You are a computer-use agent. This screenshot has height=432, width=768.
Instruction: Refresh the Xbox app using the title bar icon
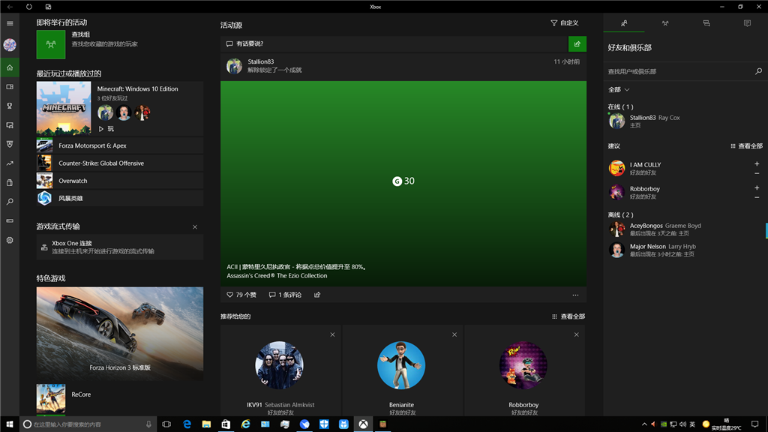(x=29, y=7)
